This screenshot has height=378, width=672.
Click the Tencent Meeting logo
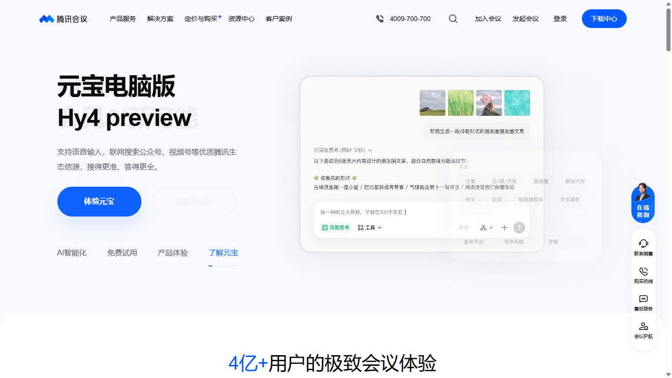[63, 19]
